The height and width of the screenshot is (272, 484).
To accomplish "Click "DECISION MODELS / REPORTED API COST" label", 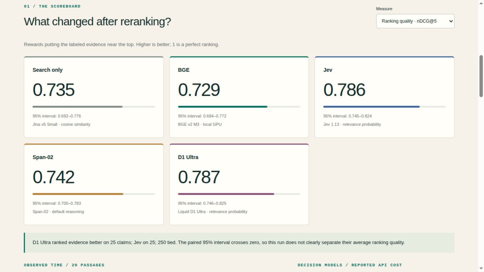I will 350,265.
